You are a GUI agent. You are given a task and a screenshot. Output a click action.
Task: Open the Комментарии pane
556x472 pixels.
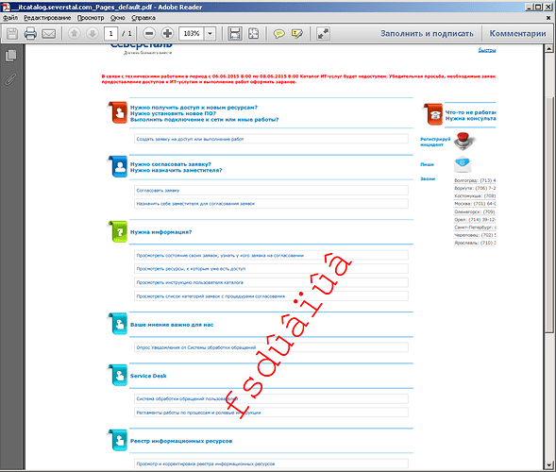click(517, 34)
